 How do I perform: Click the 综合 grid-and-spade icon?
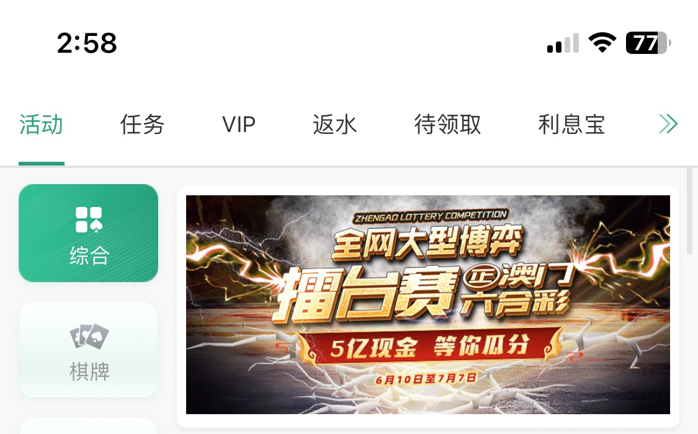[x=89, y=219]
